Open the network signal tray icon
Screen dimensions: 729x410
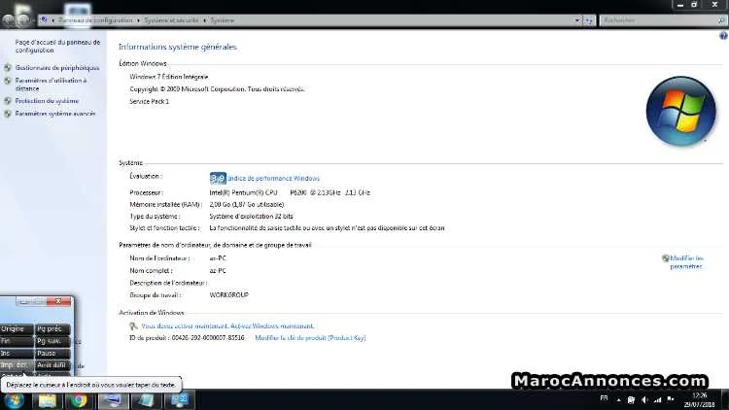click(657, 399)
